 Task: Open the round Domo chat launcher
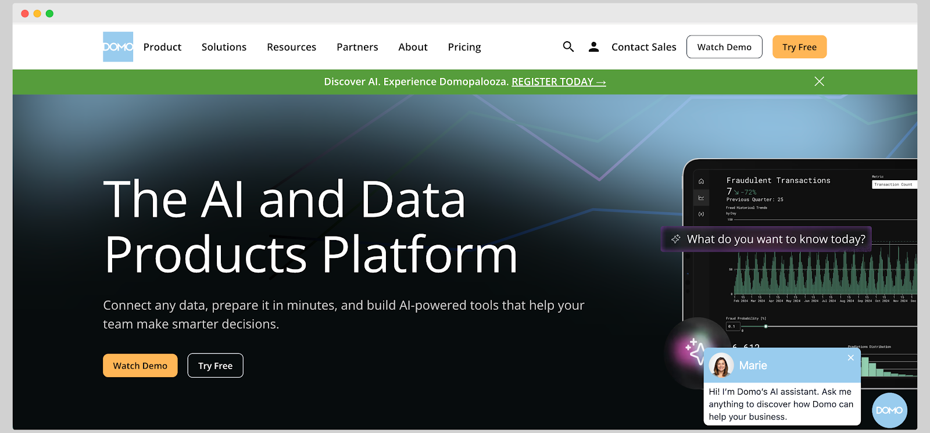coord(889,410)
